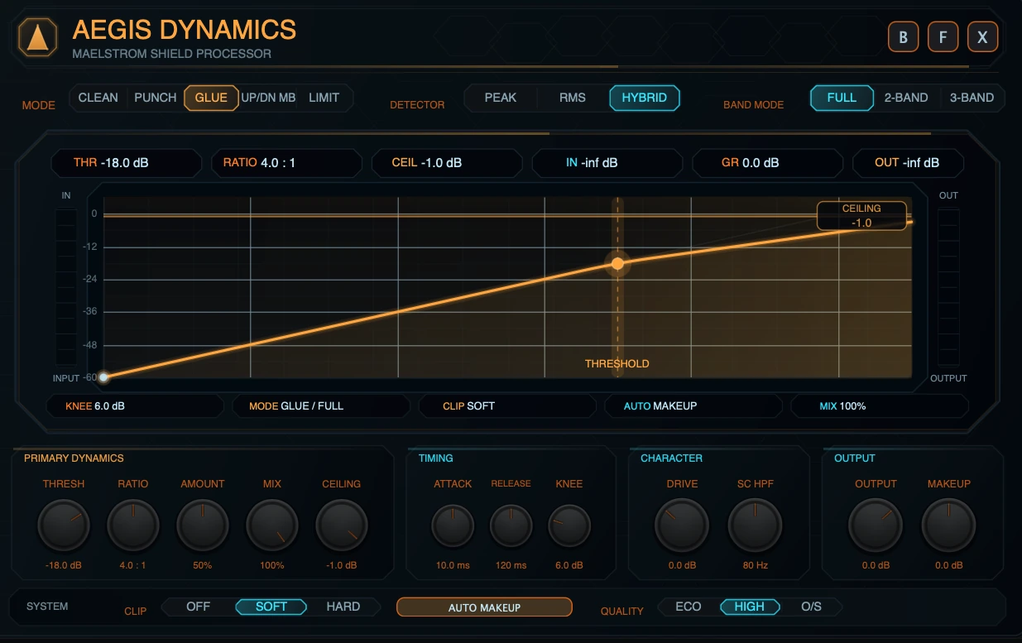Choose FULL band mode
1022x643 pixels.
(x=842, y=98)
